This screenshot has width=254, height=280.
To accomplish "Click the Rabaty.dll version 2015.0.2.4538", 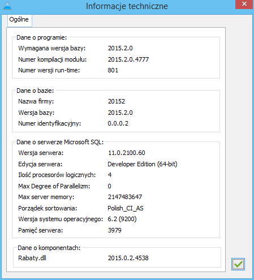I will pyautogui.click(x=128, y=258).
